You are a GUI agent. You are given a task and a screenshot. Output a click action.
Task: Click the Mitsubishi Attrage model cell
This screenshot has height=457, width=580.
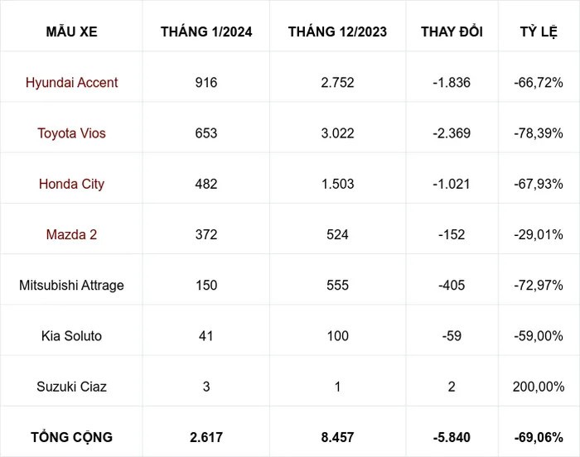pos(71,285)
